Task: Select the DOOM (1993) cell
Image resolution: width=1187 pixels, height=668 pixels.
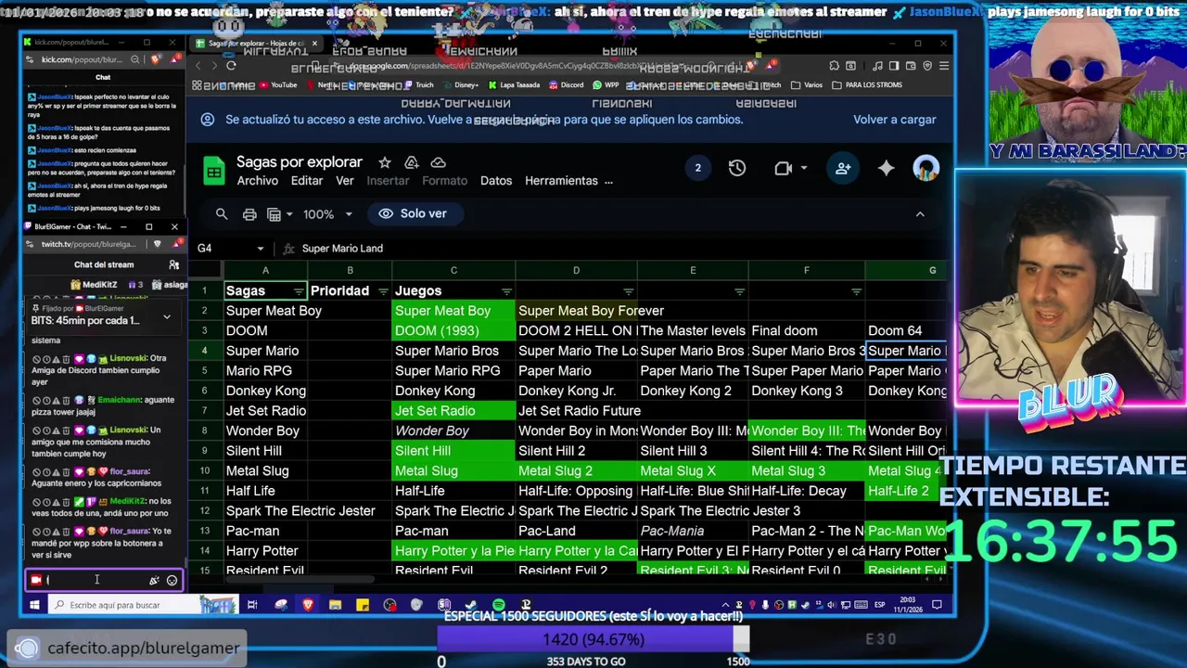Action: point(453,331)
